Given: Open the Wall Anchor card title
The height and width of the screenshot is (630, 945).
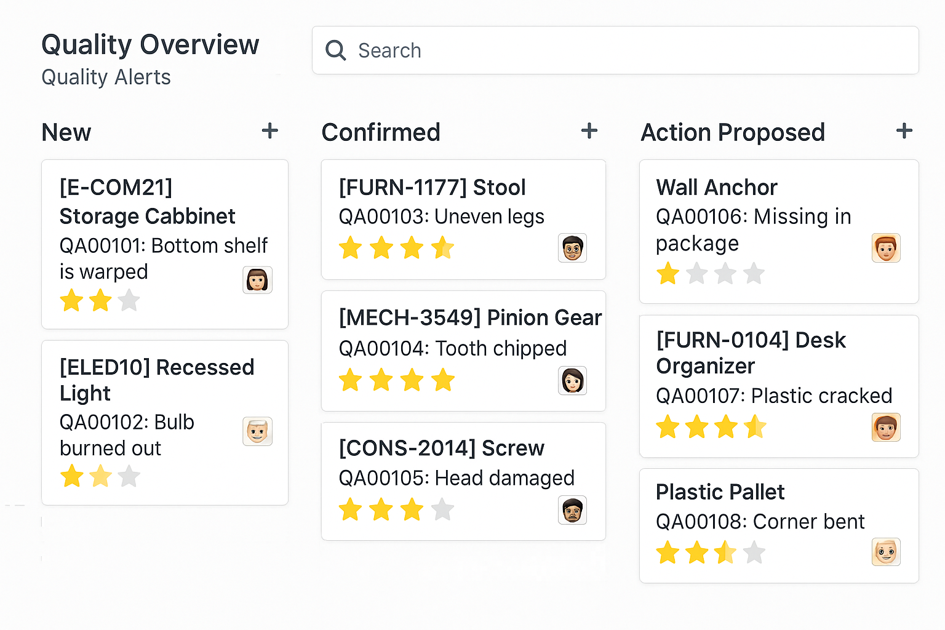Looking at the screenshot, I should (x=717, y=187).
